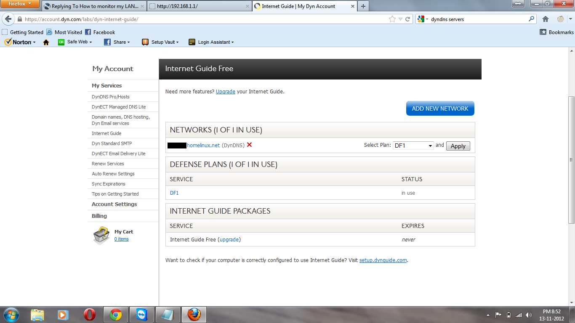Open DynDNS Pro/Hosts in sidebar
Screen dimensions: 575x323
click(111, 97)
